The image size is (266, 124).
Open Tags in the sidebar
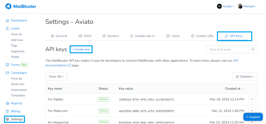(x=14, y=46)
